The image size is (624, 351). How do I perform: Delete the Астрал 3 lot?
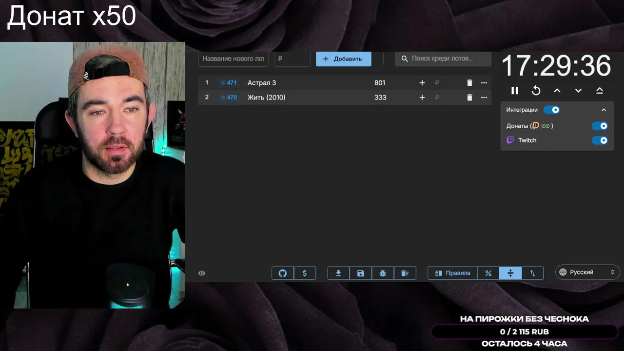tap(469, 83)
